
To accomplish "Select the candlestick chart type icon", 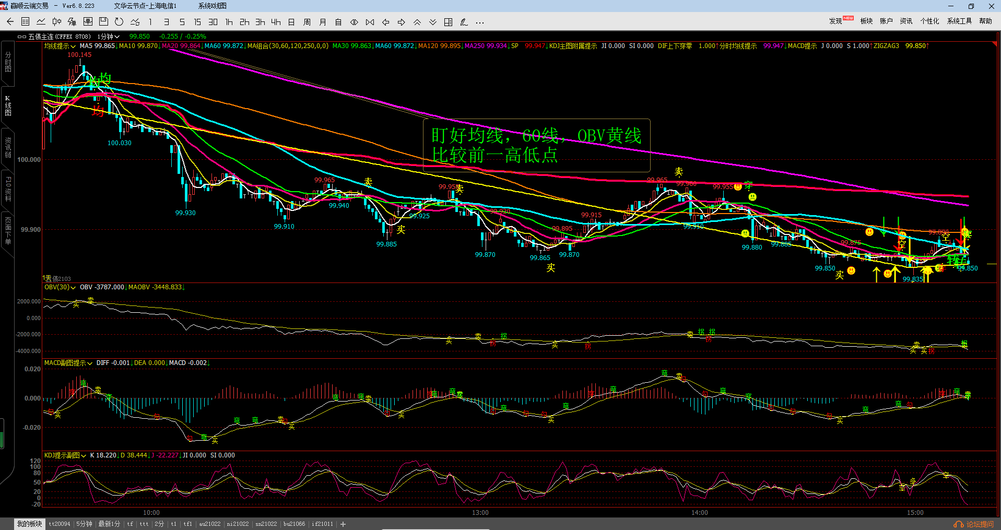I will 56,22.
